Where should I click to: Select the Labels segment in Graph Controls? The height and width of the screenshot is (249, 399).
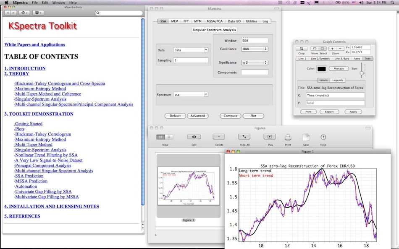tap(323, 80)
